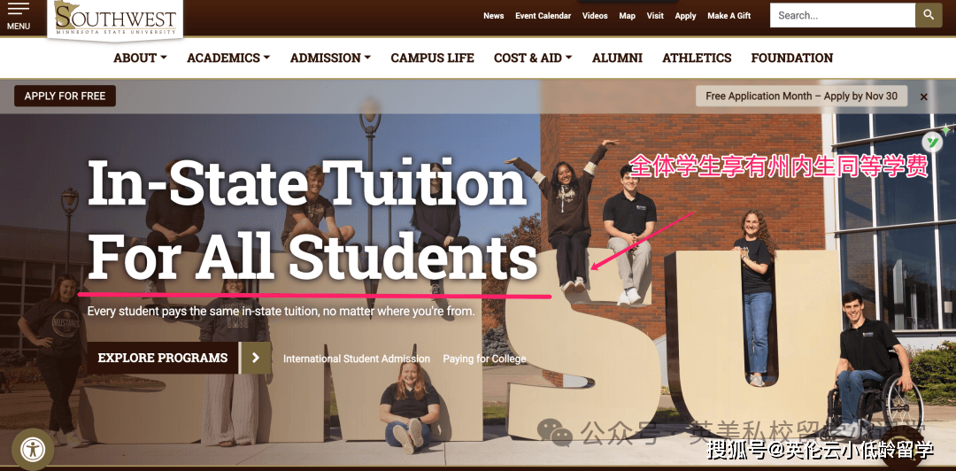Expand the Cost & Aid dropdown
The image size is (956, 471).
point(533,58)
